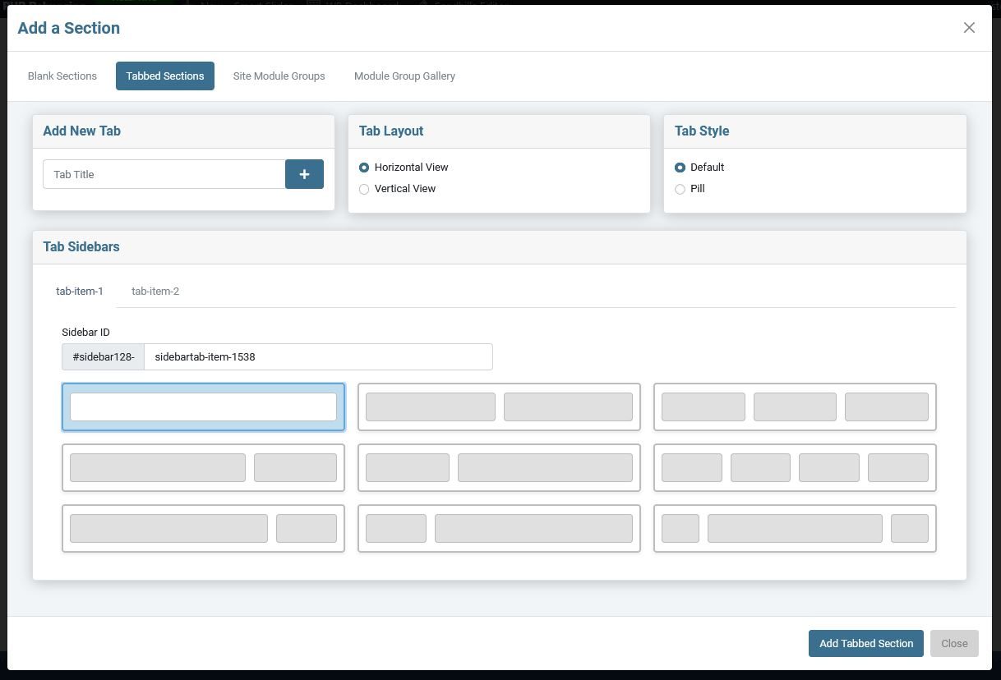1001x680 pixels.
Task: Pick the two-thirds plus one-third layout
Action: click(x=203, y=467)
